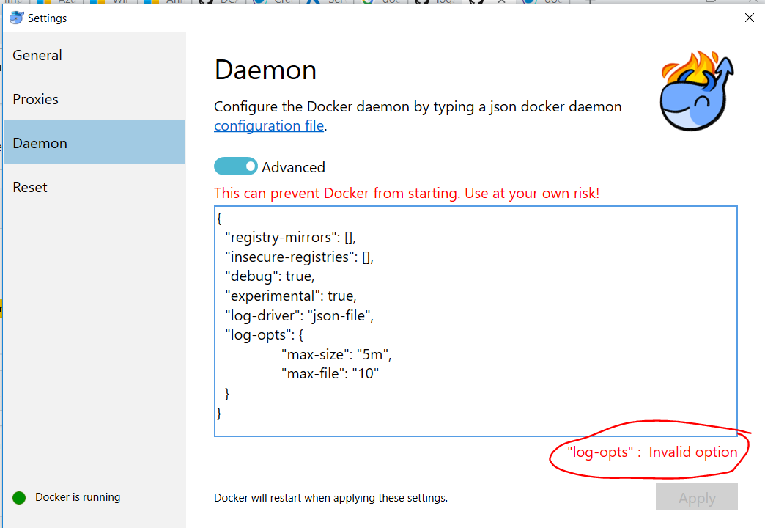Open the configuration file link
Viewport: 765px width, 528px height.
269,125
